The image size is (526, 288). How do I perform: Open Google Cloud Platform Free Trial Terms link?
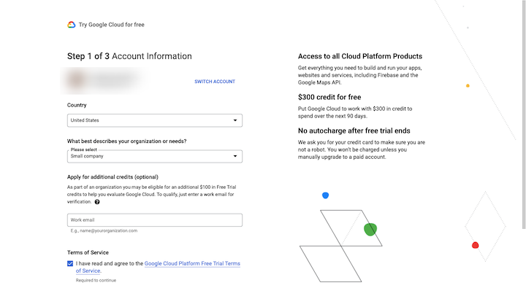click(192, 263)
